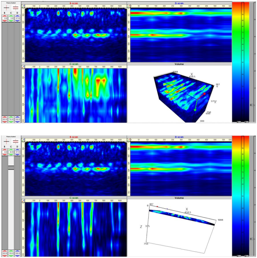This screenshot has width=257, height=258.
Task: Click C-scan axis orientation icon, upper panel
Action: [x=23, y=67]
